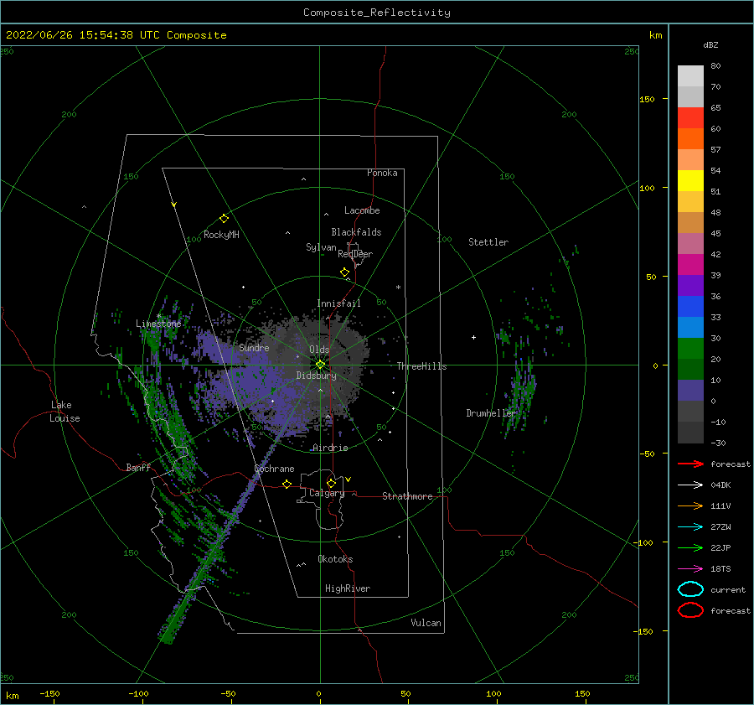This screenshot has height=705, width=754.
Task: Click the 39 dBZ purple color swatch
Action: click(x=690, y=285)
